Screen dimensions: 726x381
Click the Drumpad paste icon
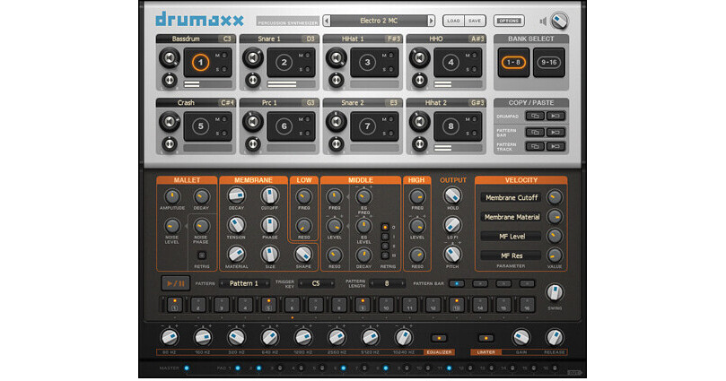tap(555, 116)
